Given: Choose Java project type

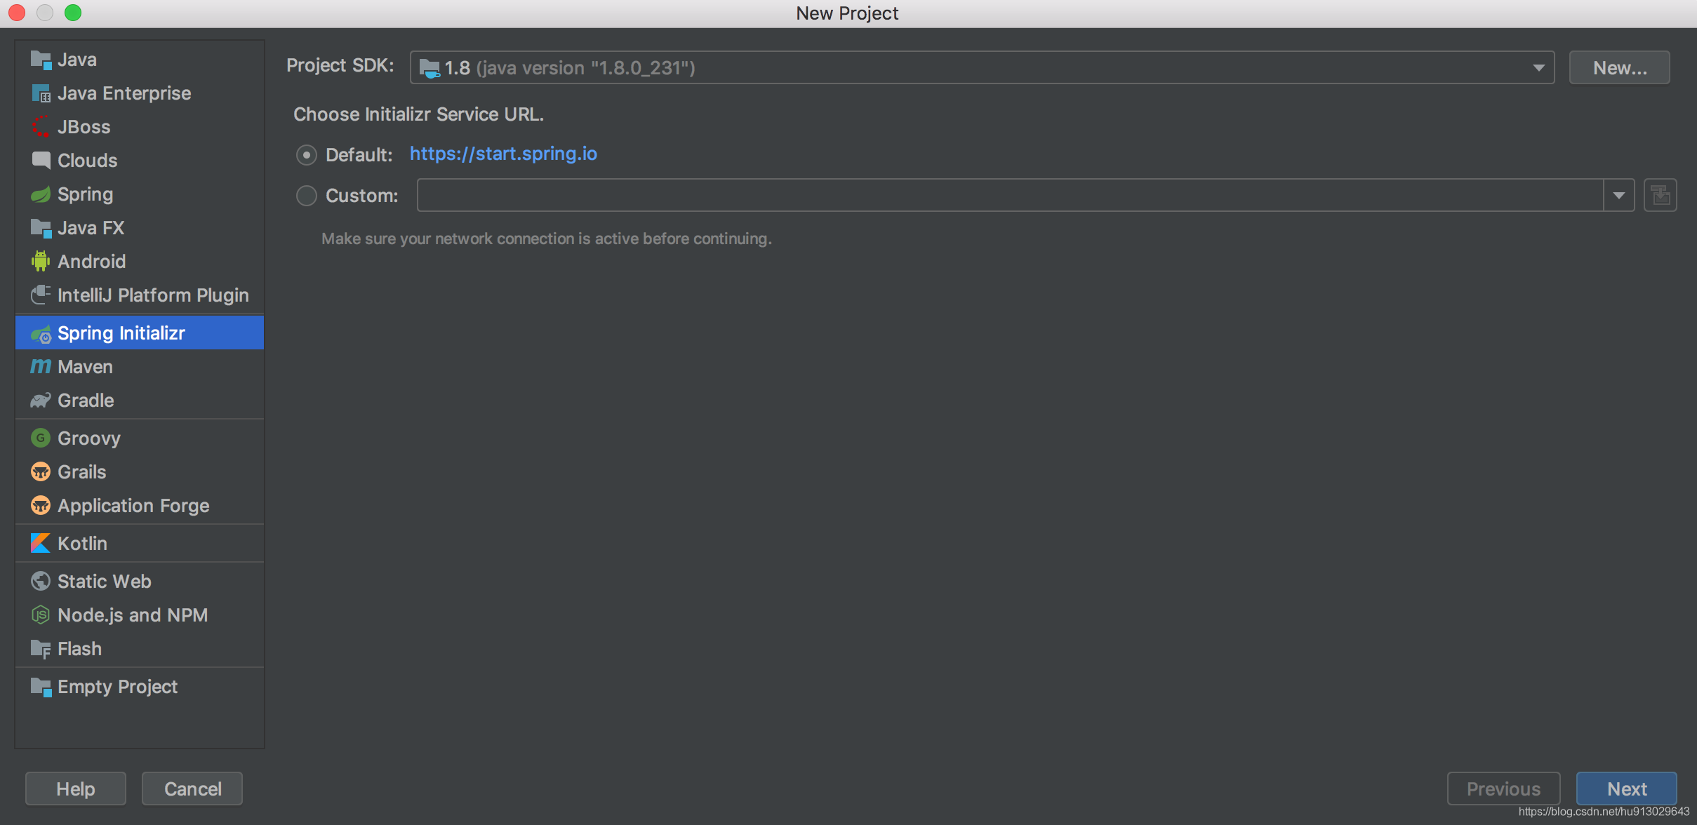Looking at the screenshot, I should [x=140, y=60].
